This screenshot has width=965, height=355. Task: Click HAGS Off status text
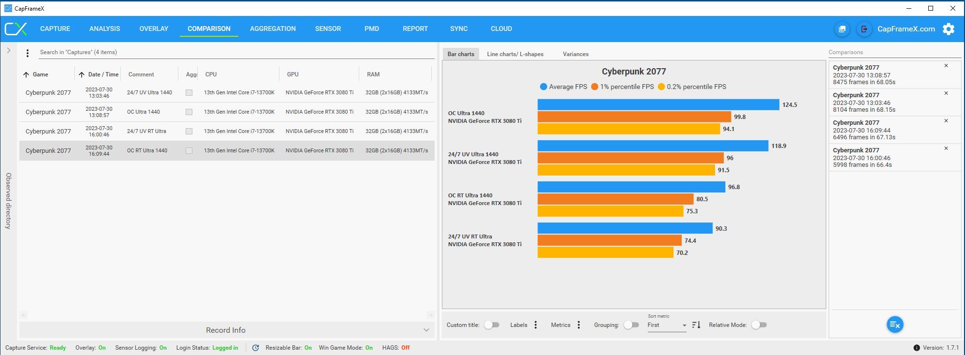pyautogui.click(x=396, y=348)
